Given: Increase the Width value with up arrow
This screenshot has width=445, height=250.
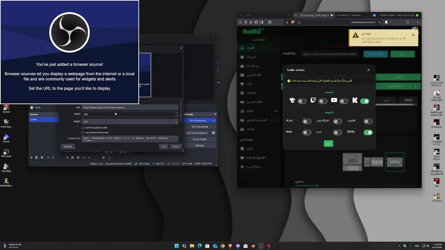Looking at the screenshot, I should [x=176, y=113].
